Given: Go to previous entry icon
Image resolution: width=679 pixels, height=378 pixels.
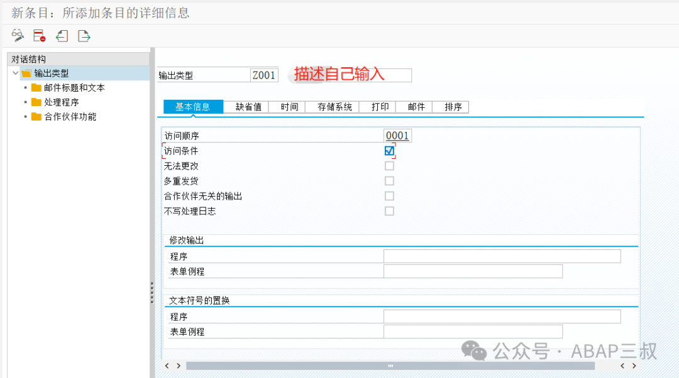Looking at the screenshot, I should pyautogui.click(x=62, y=35).
